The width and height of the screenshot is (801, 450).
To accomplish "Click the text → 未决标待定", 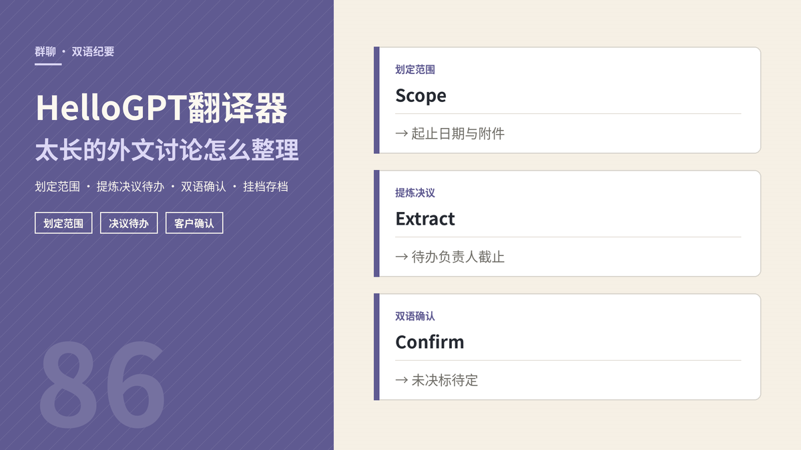I will [x=437, y=380].
